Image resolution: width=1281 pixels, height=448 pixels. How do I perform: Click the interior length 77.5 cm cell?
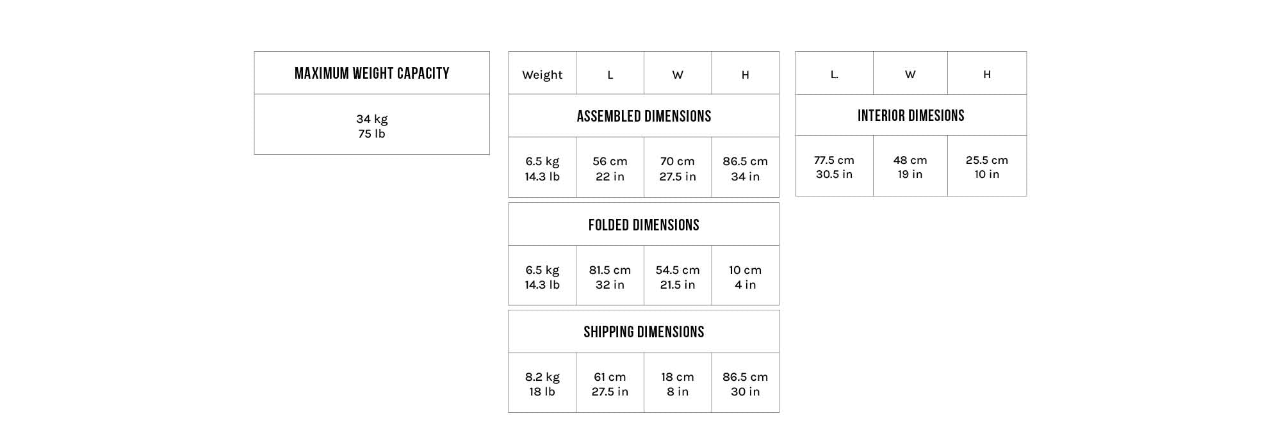click(834, 167)
